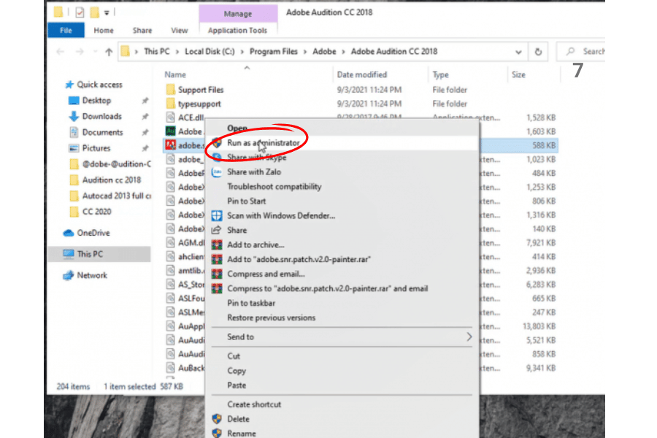Select the Support Files folder
Viewport: 657px width, 438px height.
tap(200, 90)
